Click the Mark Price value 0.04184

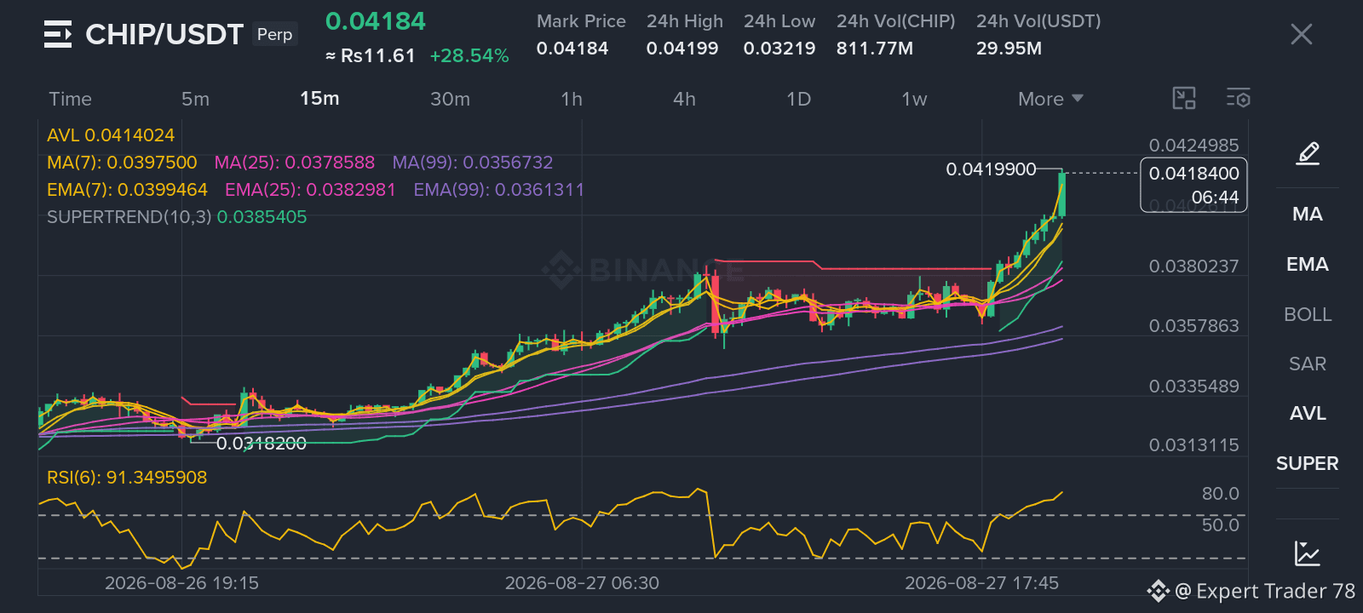[x=572, y=49]
